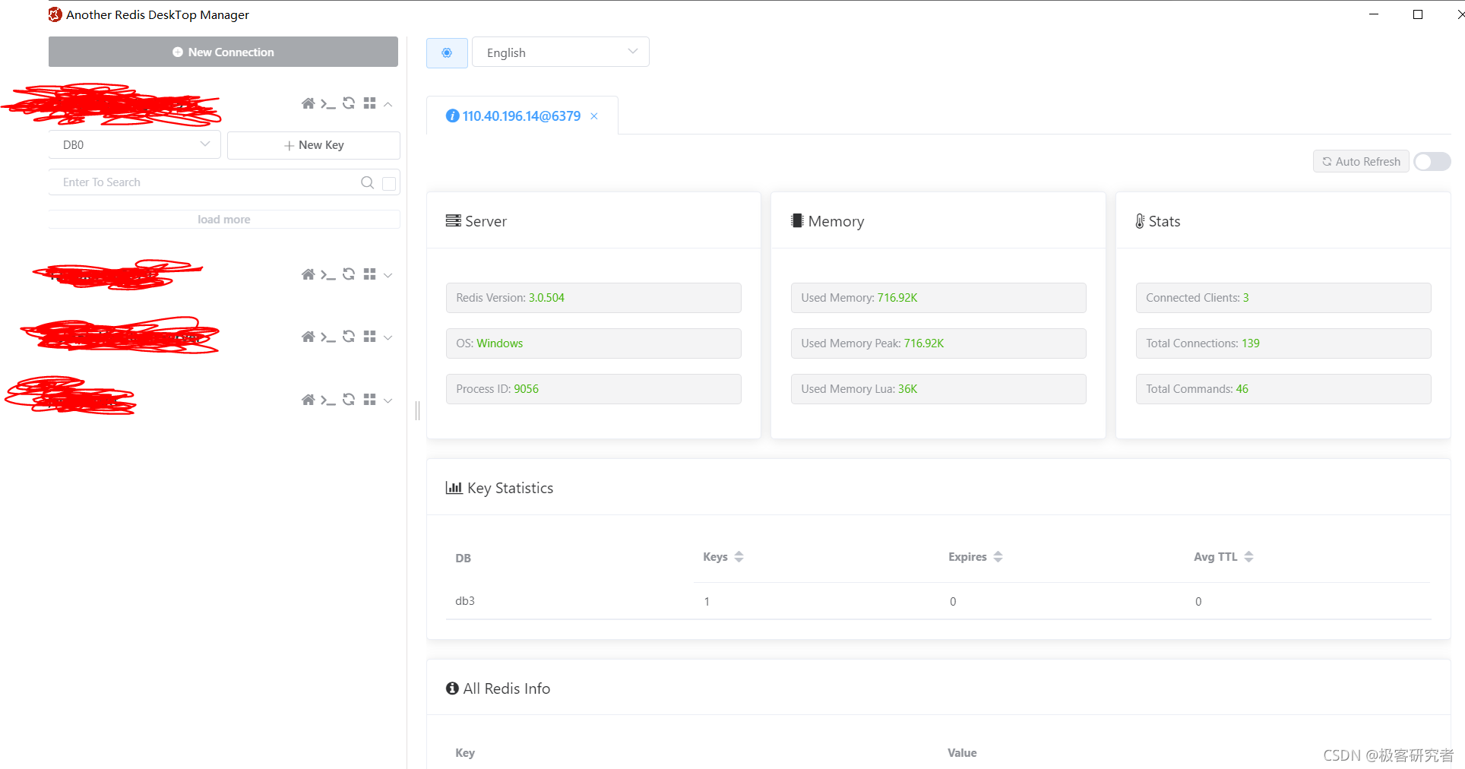
Task: Click the New Connection button
Action: coord(223,52)
